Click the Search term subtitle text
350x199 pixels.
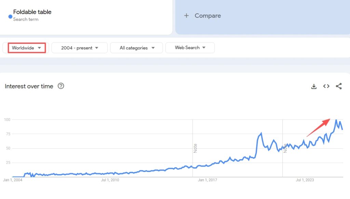pyautogui.click(x=26, y=20)
